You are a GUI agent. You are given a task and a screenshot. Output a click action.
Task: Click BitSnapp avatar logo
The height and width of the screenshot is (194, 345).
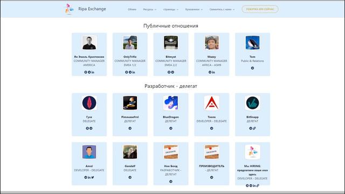tap(253, 103)
